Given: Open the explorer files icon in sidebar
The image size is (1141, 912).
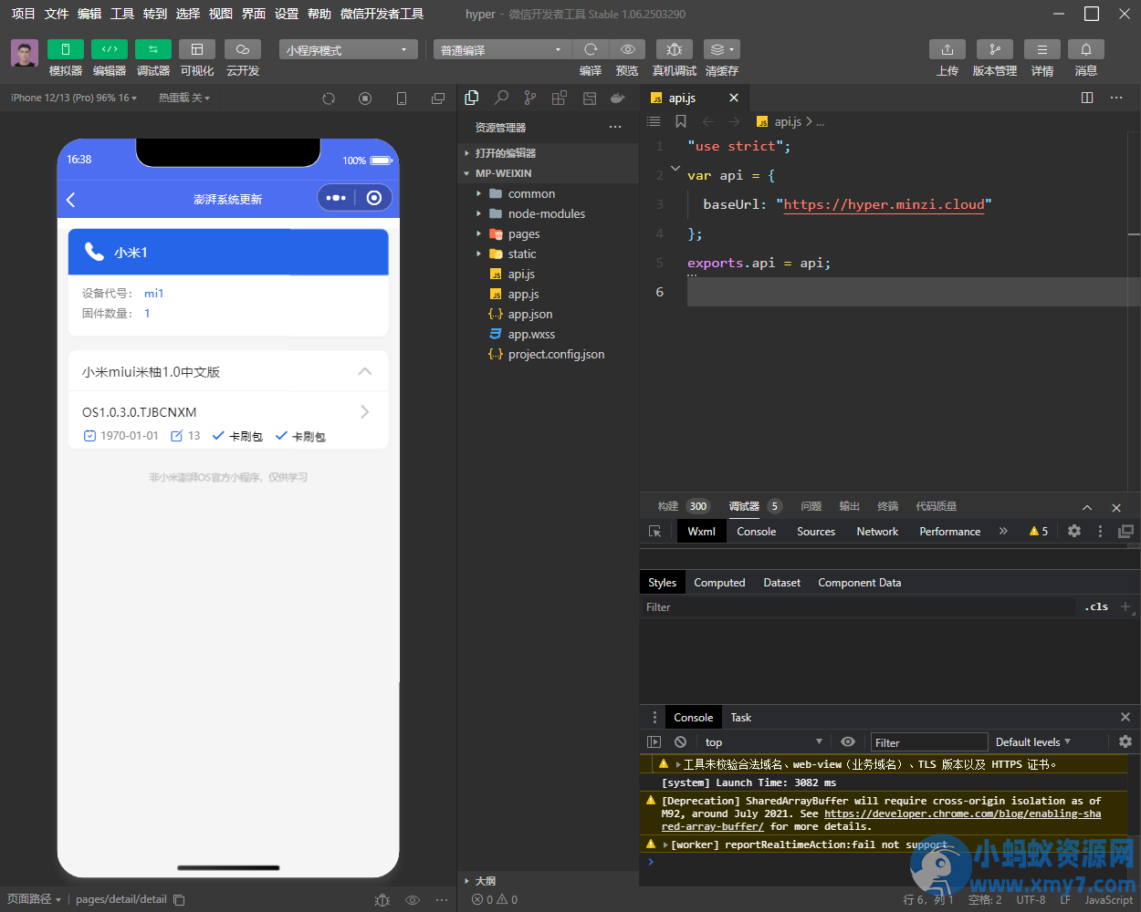Looking at the screenshot, I should (x=472, y=98).
